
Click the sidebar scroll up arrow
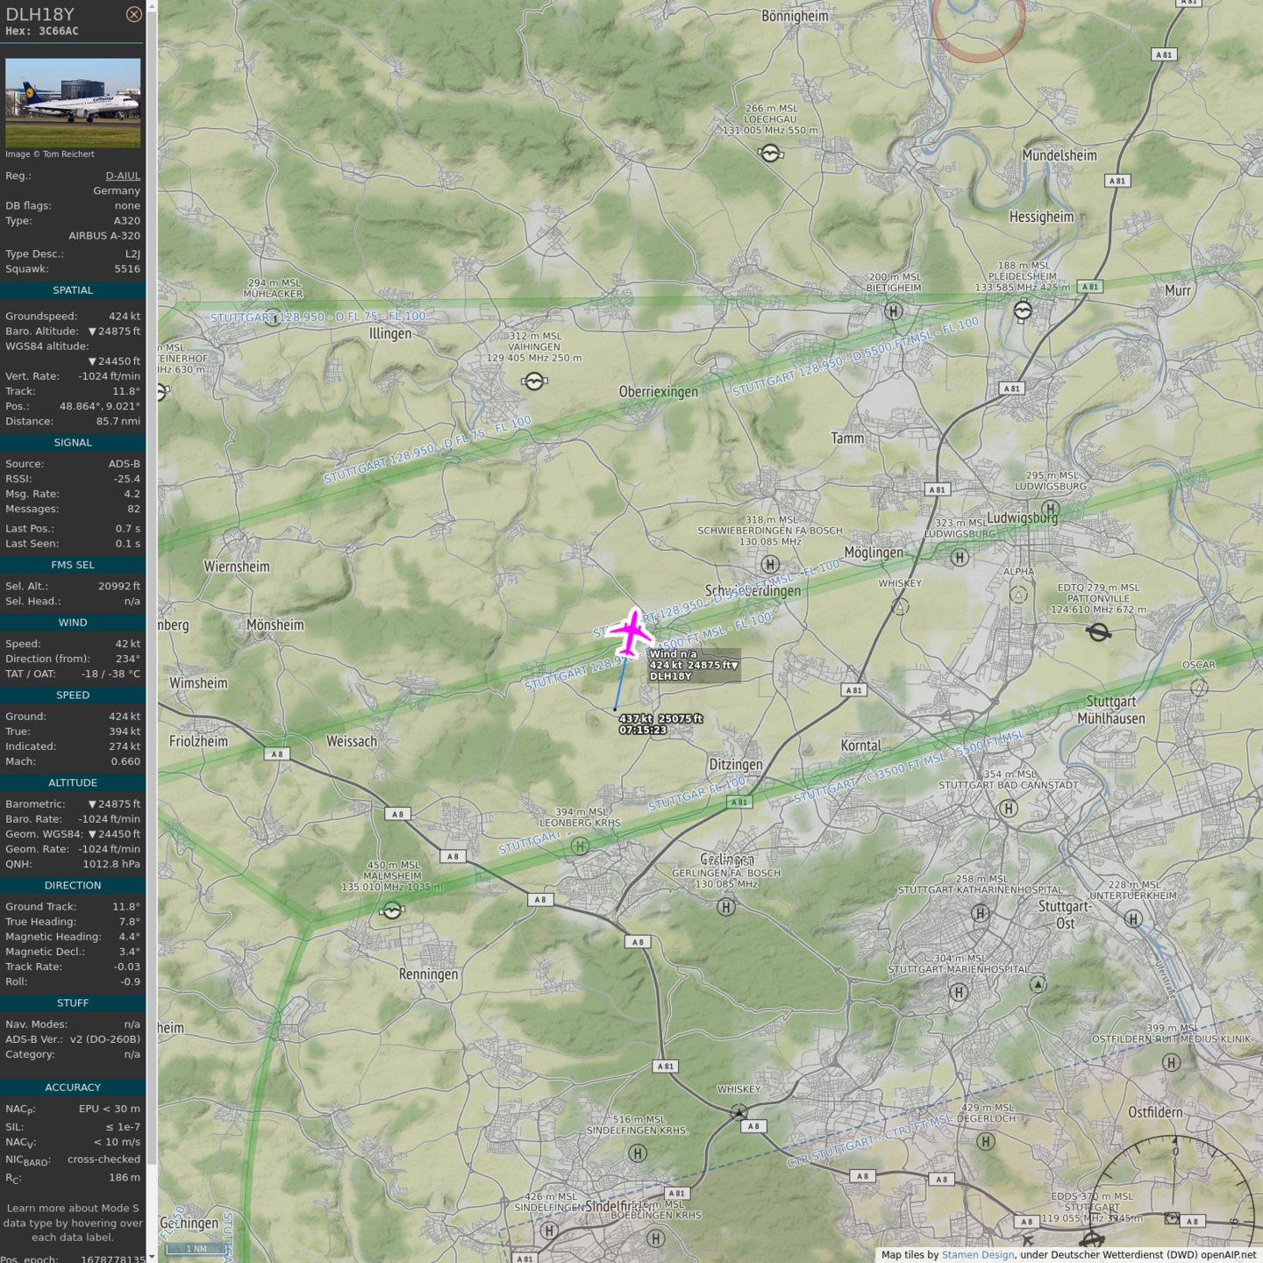152,6
